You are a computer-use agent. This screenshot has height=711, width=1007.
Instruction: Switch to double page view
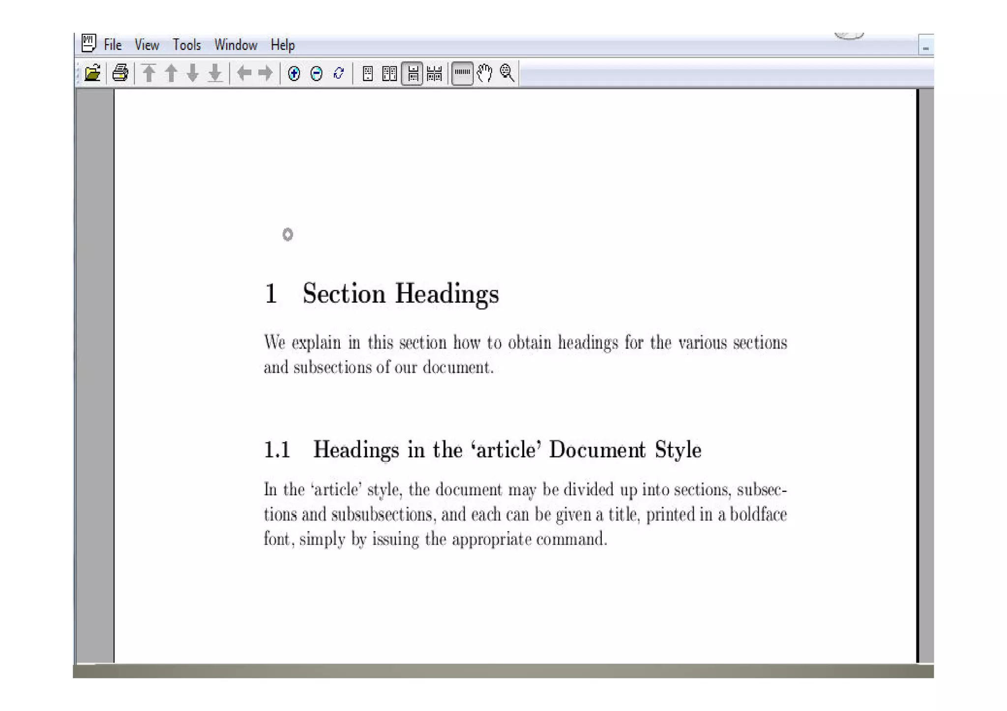click(x=389, y=74)
